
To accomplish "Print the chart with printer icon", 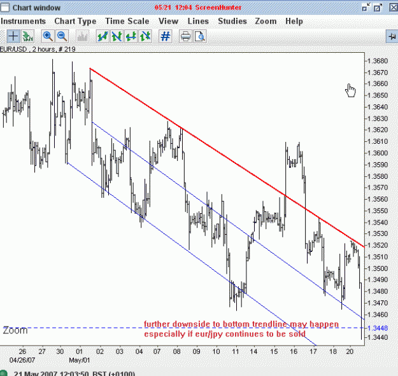I will pos(185,36).
